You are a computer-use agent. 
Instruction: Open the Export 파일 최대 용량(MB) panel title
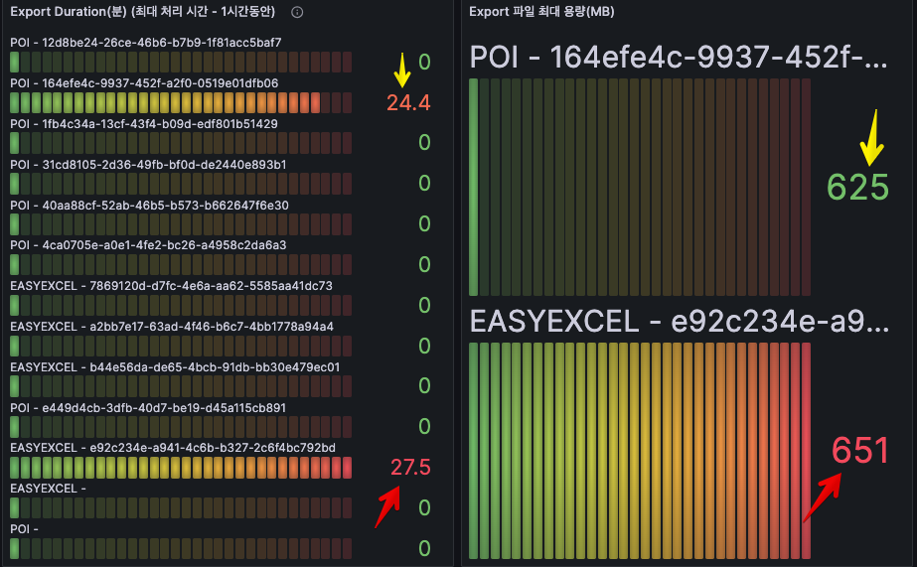point(541,12)
